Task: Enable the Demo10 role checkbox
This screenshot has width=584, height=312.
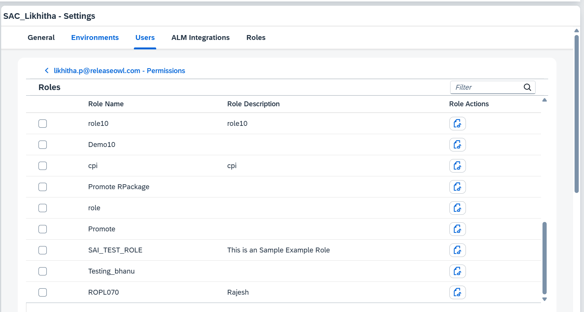Action: 43,145
